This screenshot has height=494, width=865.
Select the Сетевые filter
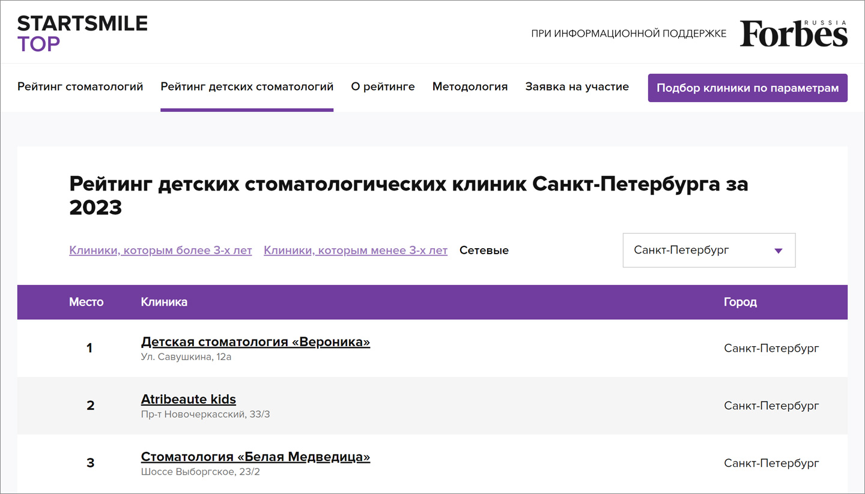(x=484, y=250)
